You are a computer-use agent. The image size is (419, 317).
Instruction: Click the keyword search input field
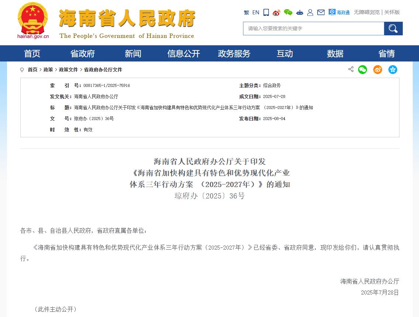[x=313, y=29]
